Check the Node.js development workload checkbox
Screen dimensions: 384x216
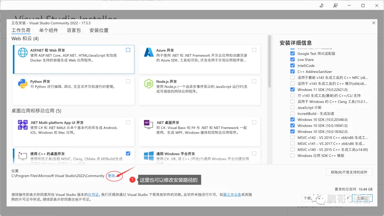pyautogui.click(x=254, y=81)
